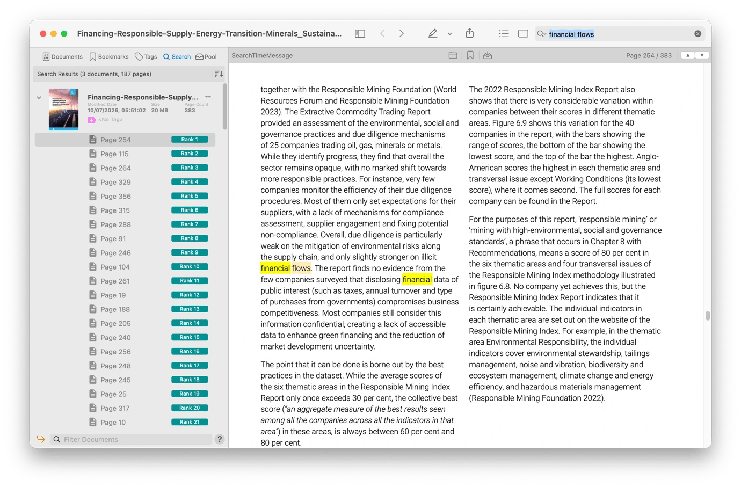Click the folder icon in header bar

coord(453,55)
